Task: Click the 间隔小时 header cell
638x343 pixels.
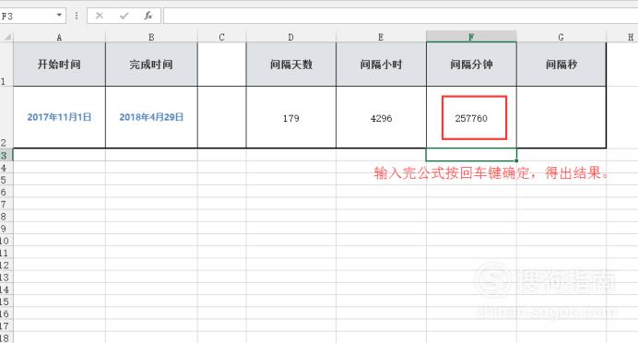Action: click(x=382, y=65)
